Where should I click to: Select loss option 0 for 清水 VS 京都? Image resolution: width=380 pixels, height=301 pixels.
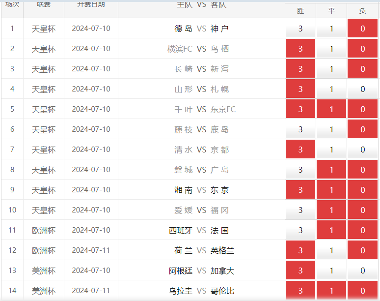click(362, 150)
